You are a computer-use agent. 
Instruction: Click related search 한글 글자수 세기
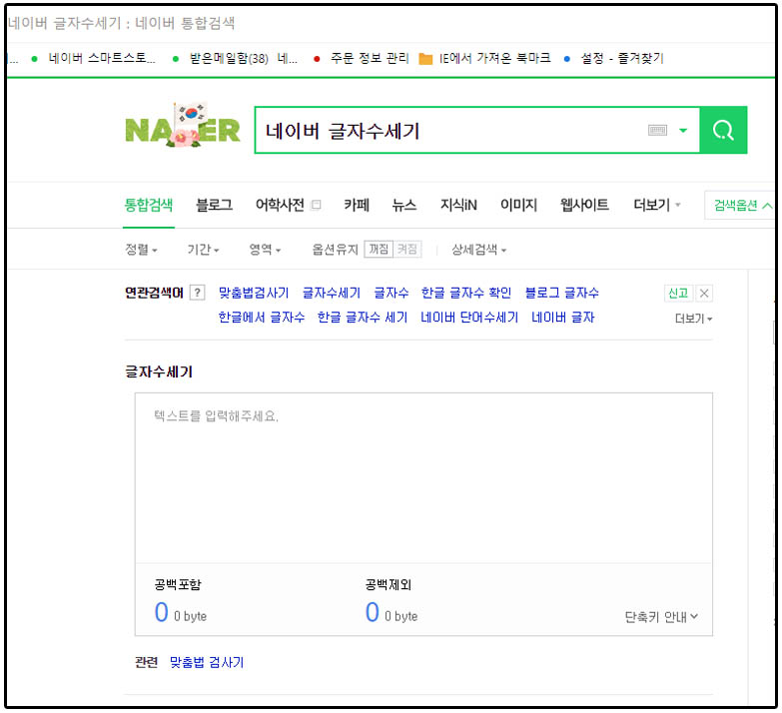pyautogui.click(x=363, y=318)
